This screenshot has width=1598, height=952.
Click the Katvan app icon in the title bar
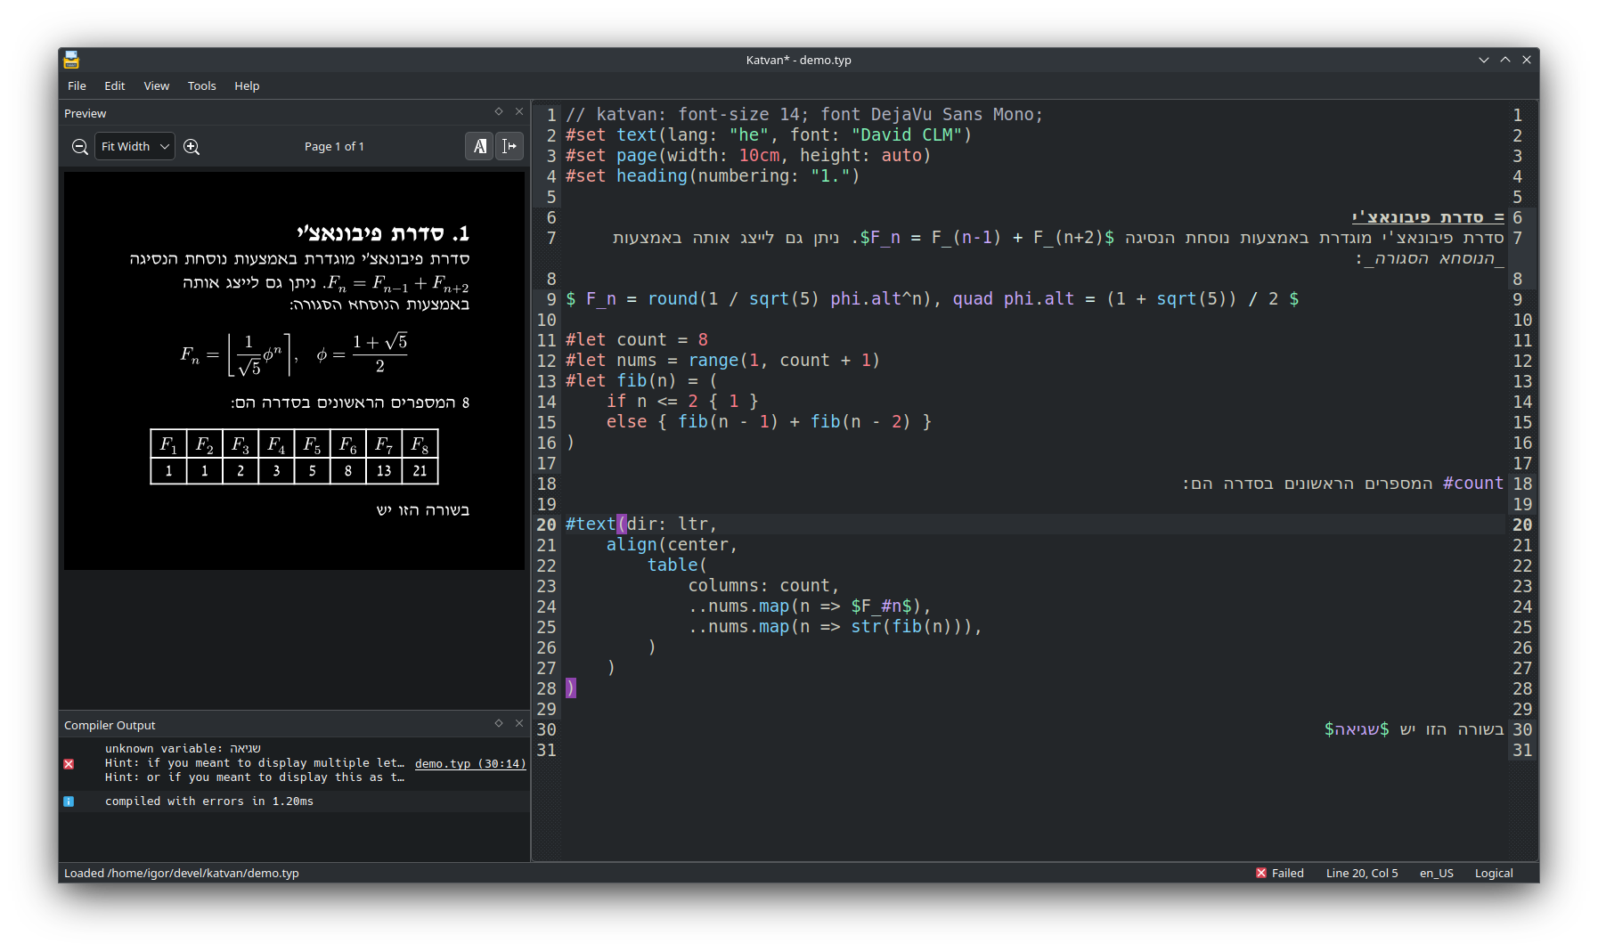click(x=71, y=60)
